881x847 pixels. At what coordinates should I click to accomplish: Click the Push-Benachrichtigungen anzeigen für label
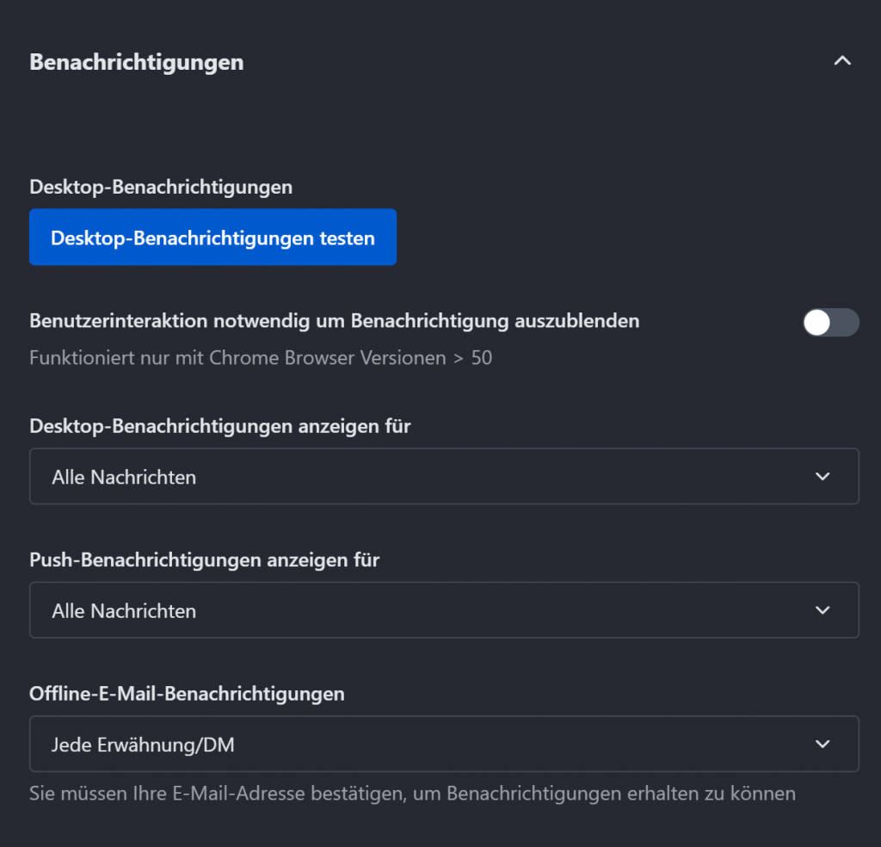(204, 560)
